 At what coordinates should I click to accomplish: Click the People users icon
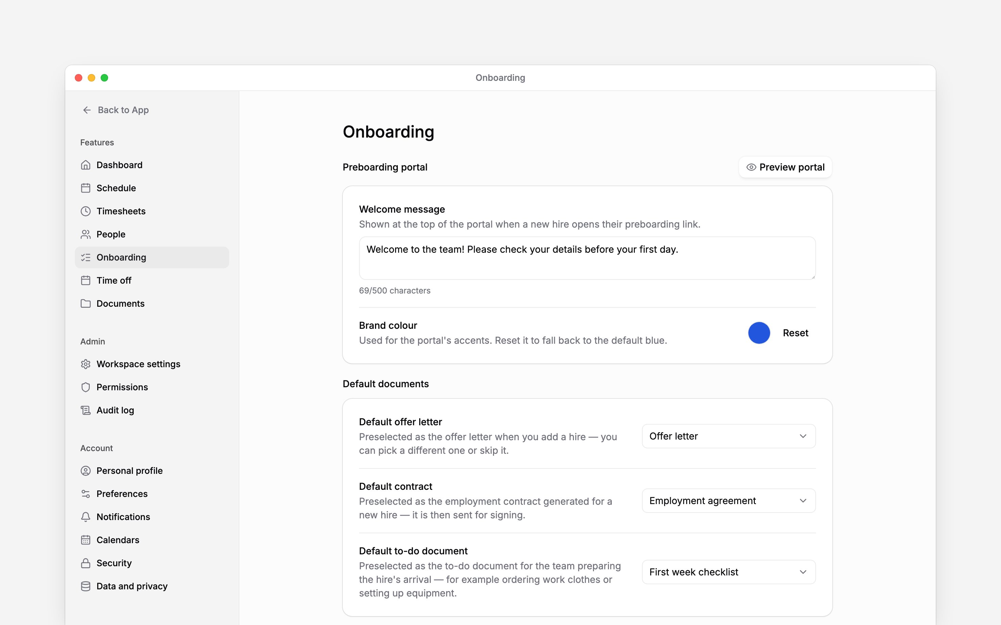tap(86, 234)
